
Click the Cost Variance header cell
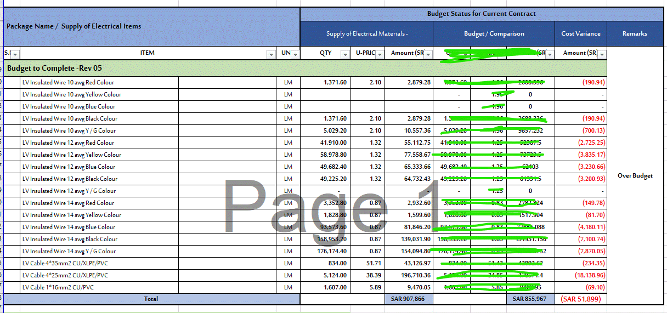[x=581, y=33]
